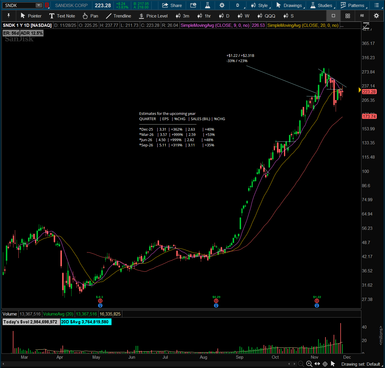Click the SNDK symbol input field
The image size is (385, 368).
(19, 5)
